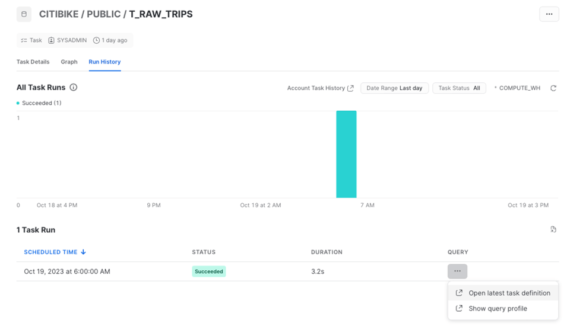
Task: Click the sort arrow on Scheduled Time
Action: coord(83,252)
